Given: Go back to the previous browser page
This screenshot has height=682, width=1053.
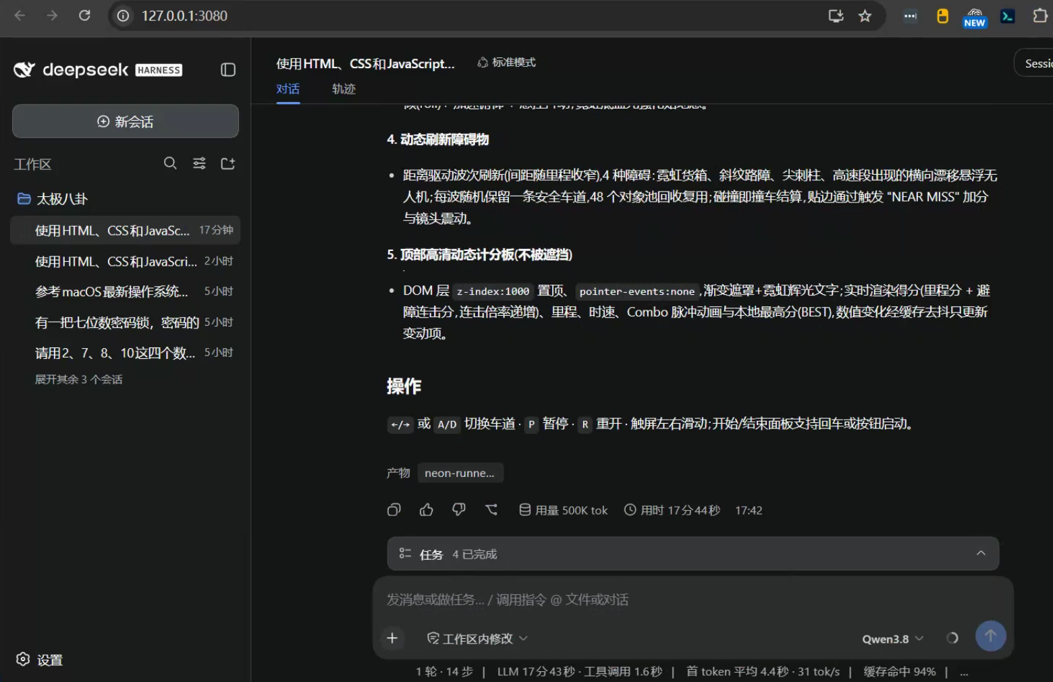Looking at the screenshot, I should pos(20,16).
